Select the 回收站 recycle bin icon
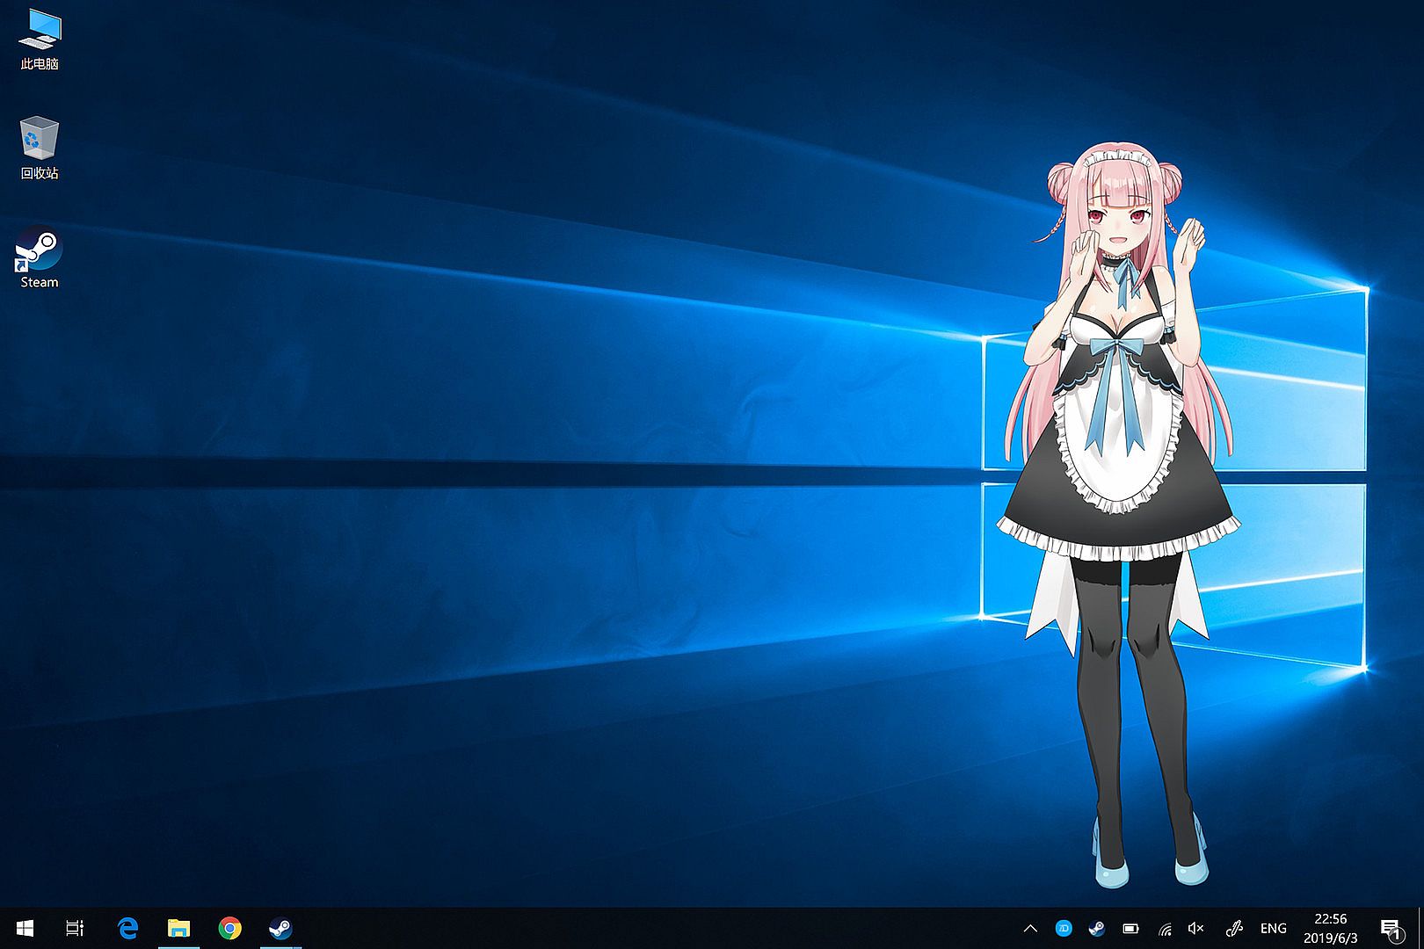This screenshot has height=949, width=1424. (x=40, y=149)
